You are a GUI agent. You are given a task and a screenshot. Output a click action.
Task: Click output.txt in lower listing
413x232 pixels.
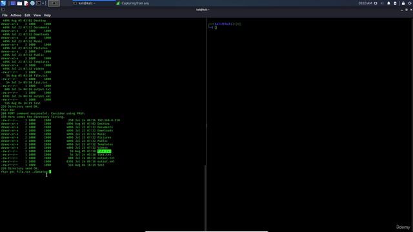(x=106, y=158)
